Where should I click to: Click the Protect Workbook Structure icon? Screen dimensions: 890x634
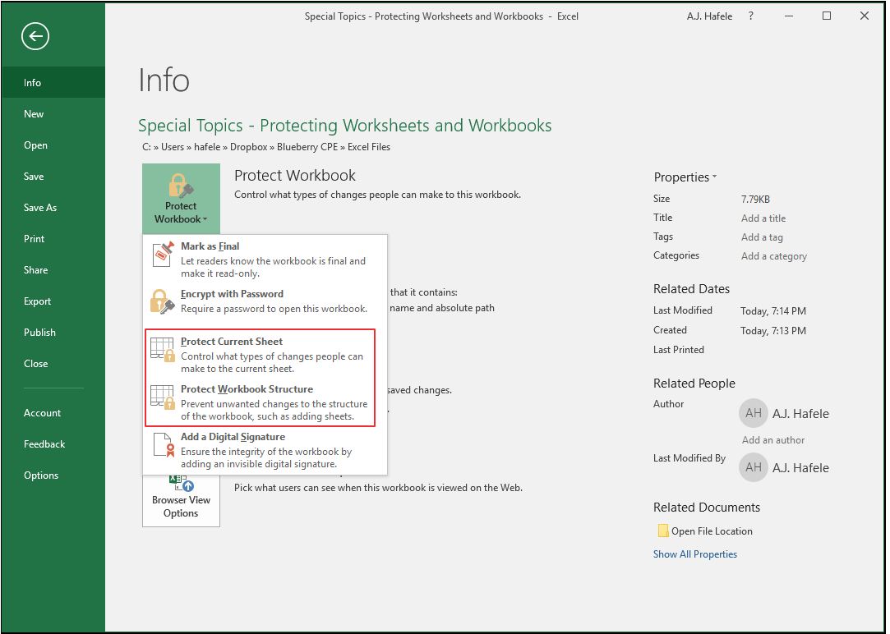coord(163,397)
